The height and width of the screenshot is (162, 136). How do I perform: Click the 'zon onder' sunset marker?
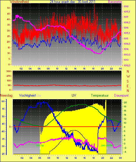click(x=107, y=145)
